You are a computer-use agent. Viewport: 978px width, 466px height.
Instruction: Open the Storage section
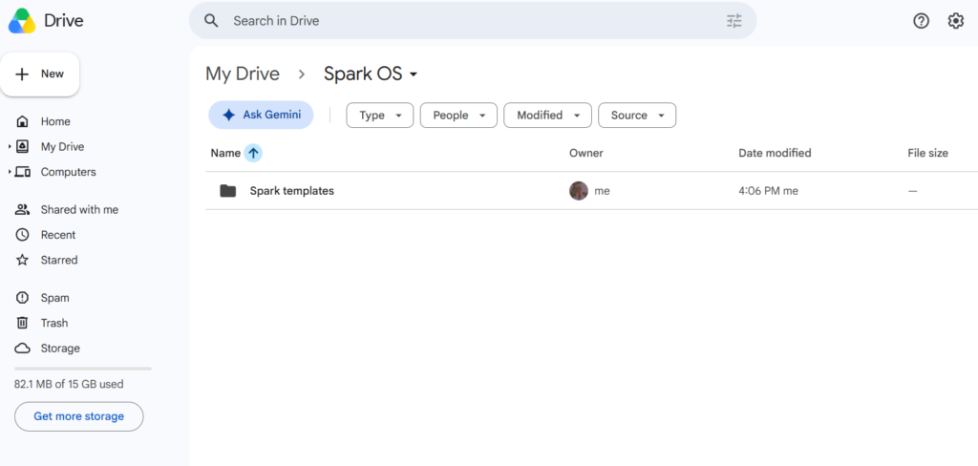tap(60, 349)
